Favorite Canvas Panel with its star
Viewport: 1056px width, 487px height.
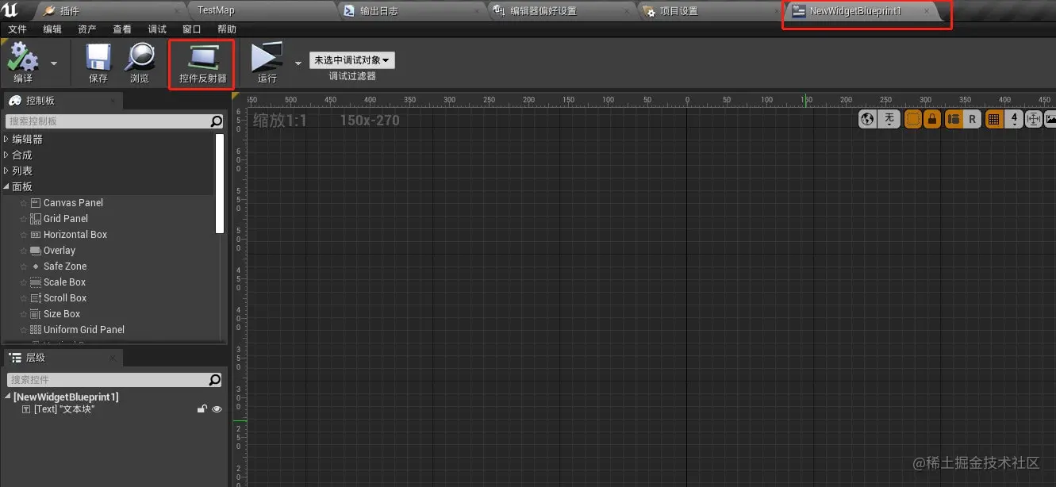tap(24, 203)
